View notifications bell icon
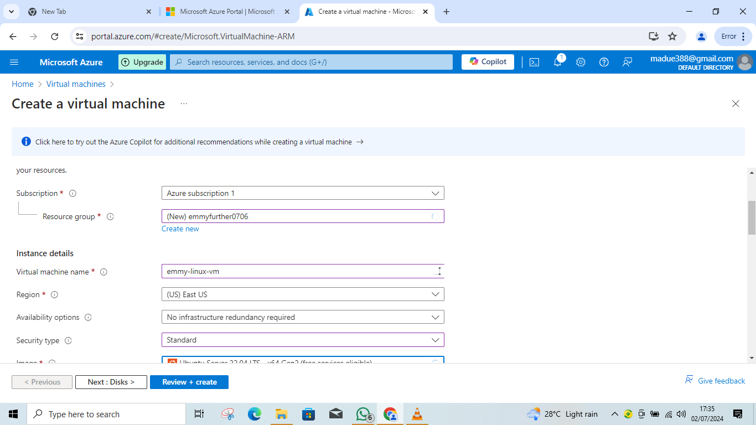Viewport: 756px width, 425px height. (x=558, y=62)
